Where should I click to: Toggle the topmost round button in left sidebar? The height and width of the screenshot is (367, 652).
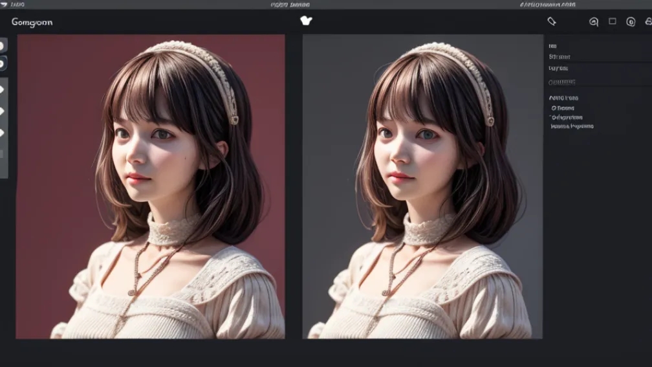[x=2, y=45]
